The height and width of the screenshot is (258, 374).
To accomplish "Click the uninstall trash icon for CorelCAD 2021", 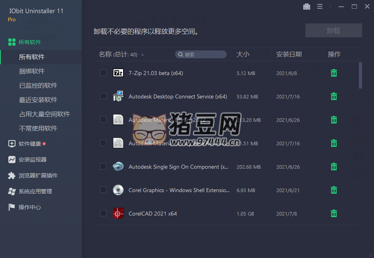I will click(x=334, y=213).
